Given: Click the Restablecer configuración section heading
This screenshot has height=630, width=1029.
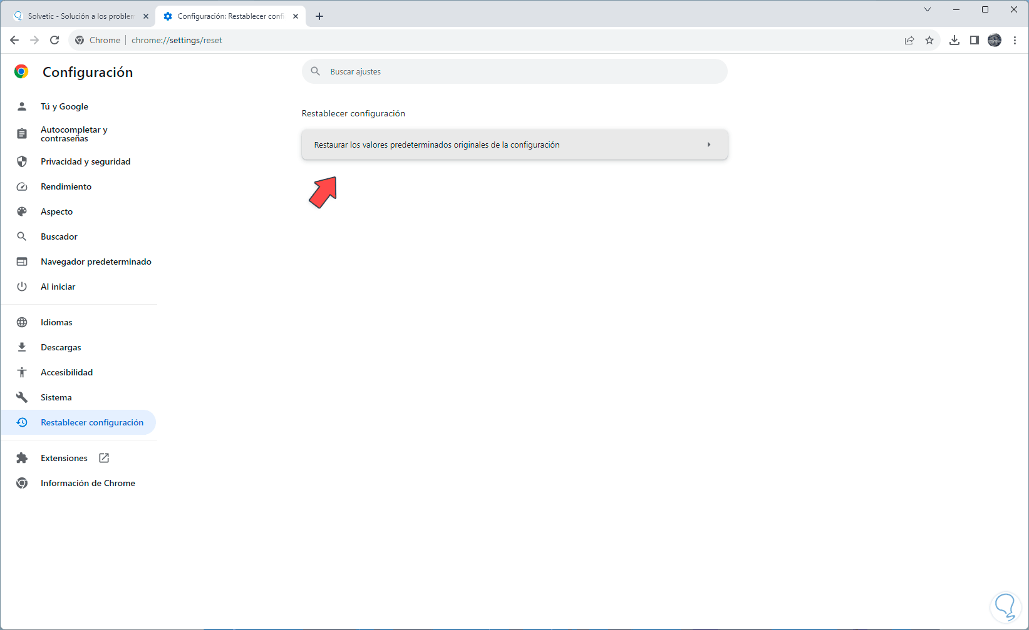Looking at the screenshot, I should (353, 113).
